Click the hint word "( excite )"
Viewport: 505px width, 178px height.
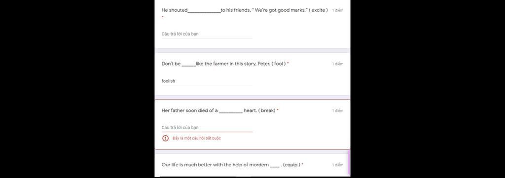[x=319, y=10]
